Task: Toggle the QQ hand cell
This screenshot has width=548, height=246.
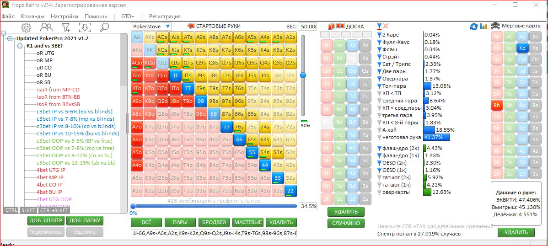Action: tap(162, 62)
